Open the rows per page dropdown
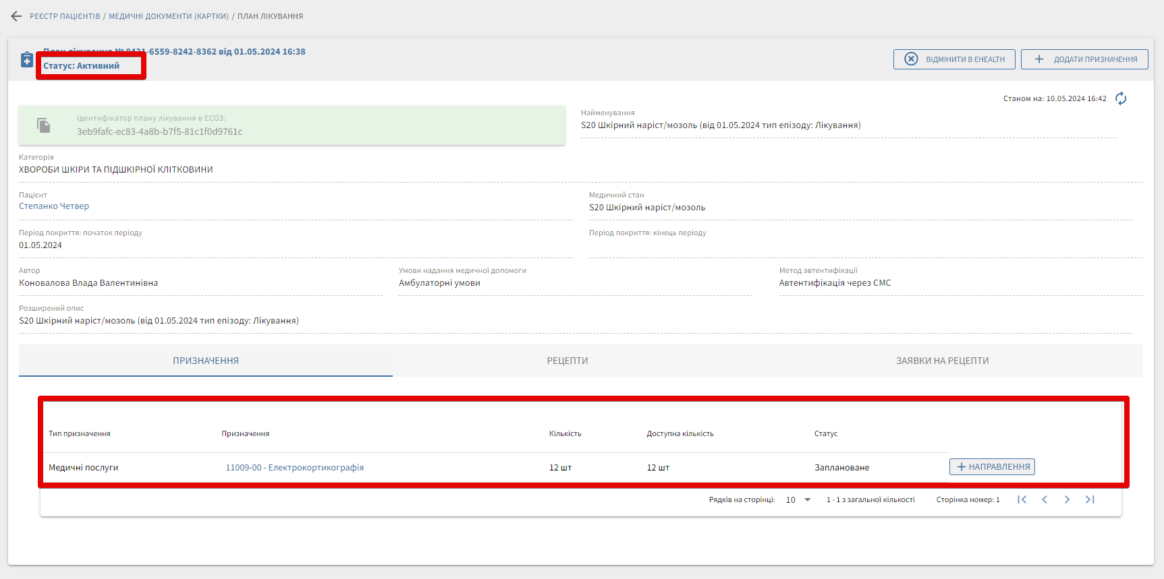The width and height of the screenshot is (1164, 579). 798,499
